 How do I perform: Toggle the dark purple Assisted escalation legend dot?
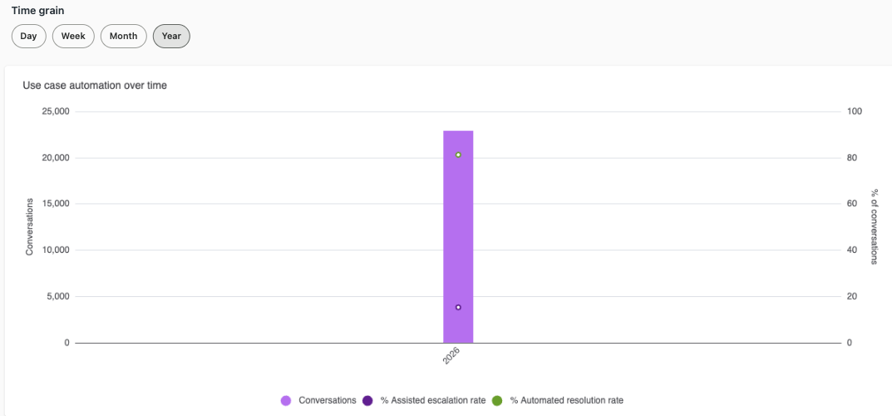point(367,401)
